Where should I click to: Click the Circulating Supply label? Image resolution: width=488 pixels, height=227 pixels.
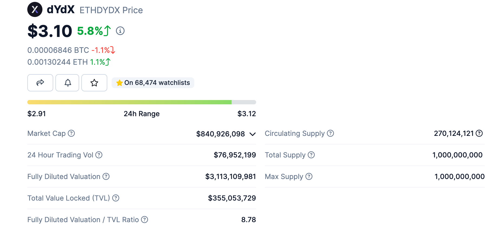tap(295, 133)
